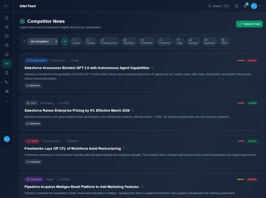266x198 pixels.
Task: Click the Refresh Feed button
Action: click(x=249, y=24)
